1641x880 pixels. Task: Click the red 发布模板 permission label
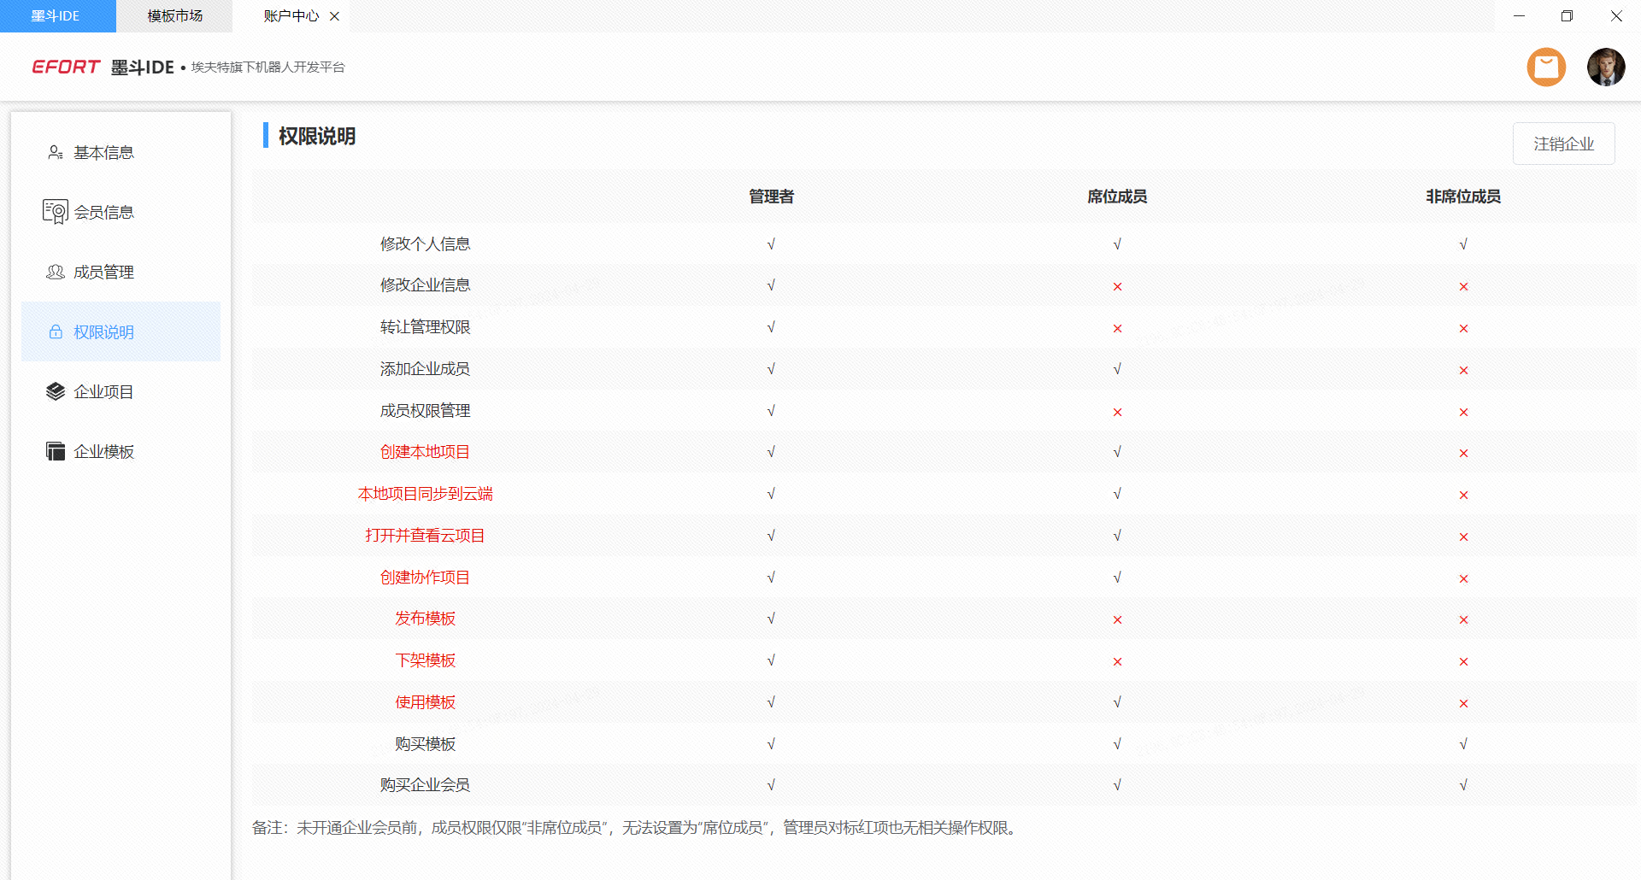(x=425, y=619)
